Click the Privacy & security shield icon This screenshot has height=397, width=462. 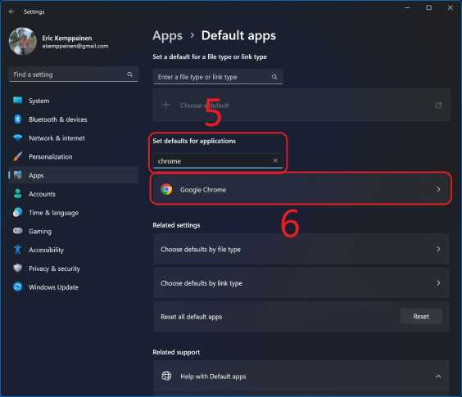point(18,268)
